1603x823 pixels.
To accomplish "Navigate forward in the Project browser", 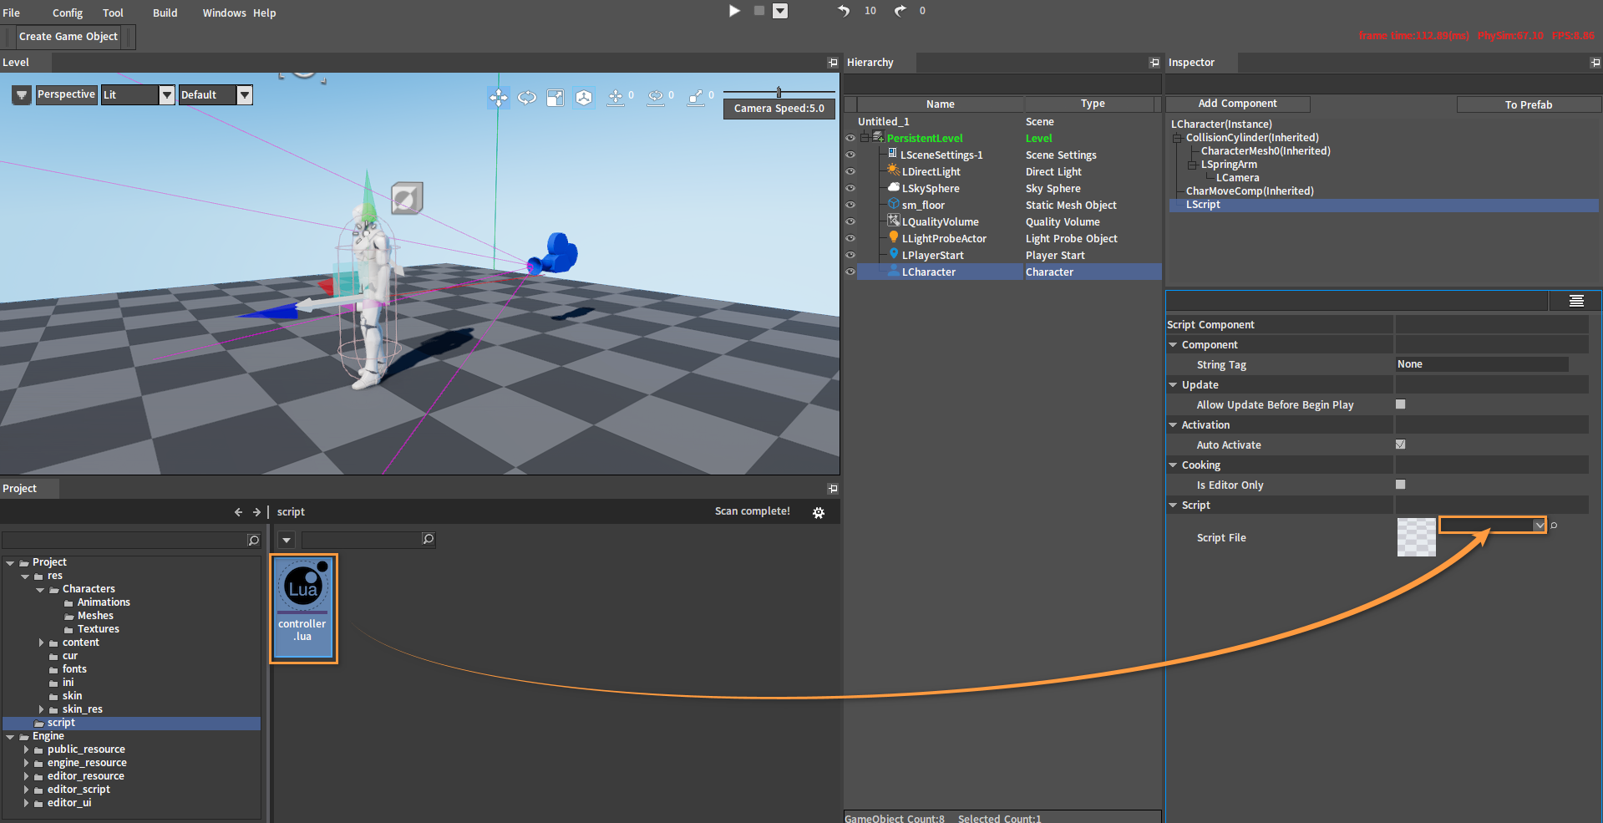I will pyautogui.click(x=256, y=512).
